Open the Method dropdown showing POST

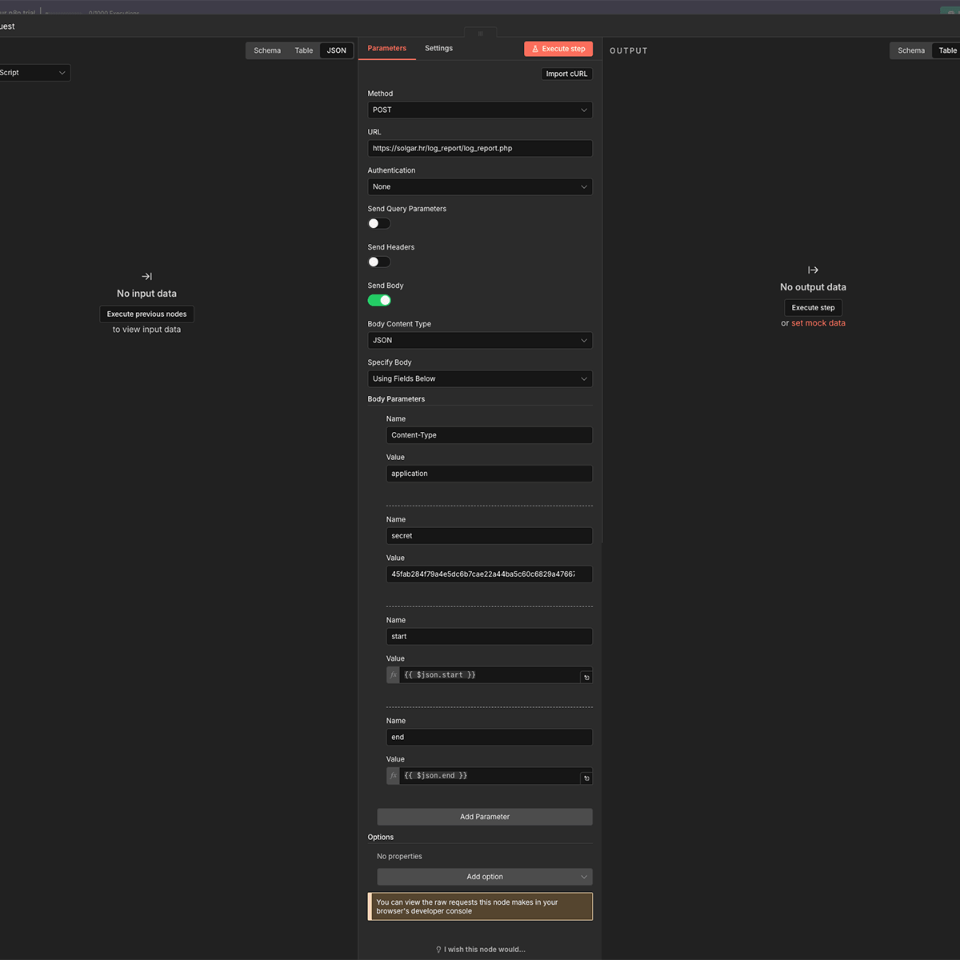tap(480, 110)
